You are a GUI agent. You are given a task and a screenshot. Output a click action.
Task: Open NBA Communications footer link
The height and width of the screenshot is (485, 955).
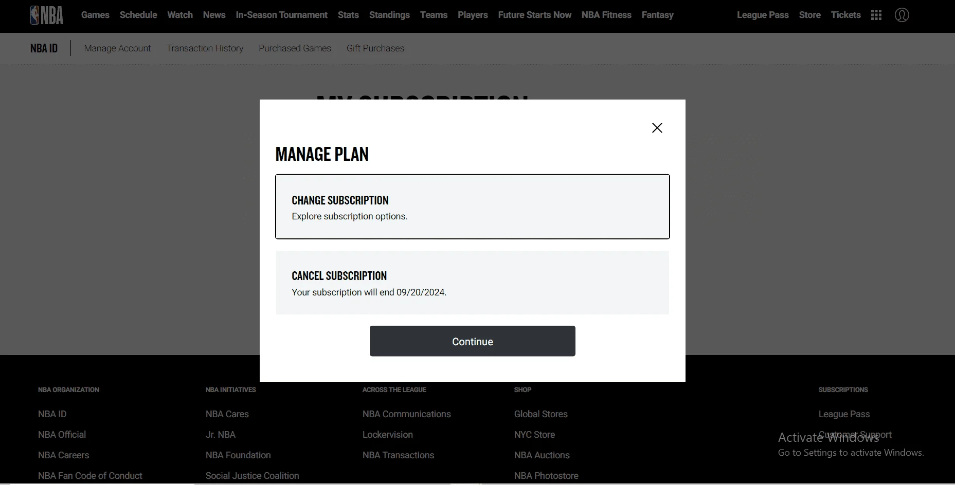(406, 414)
